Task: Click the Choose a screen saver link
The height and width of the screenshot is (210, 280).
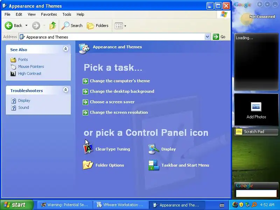Action: pyautogui.click(x=112, y=102)
